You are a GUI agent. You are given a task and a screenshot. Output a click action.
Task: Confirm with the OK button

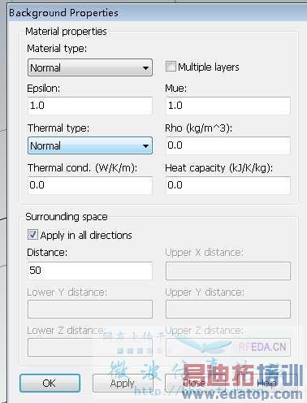pyautogui.click(x=50, y=383)
